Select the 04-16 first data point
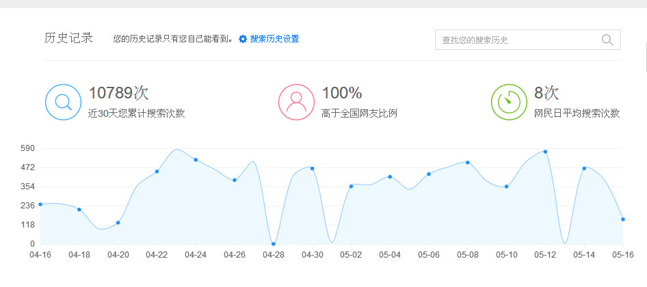 point(40,204)
